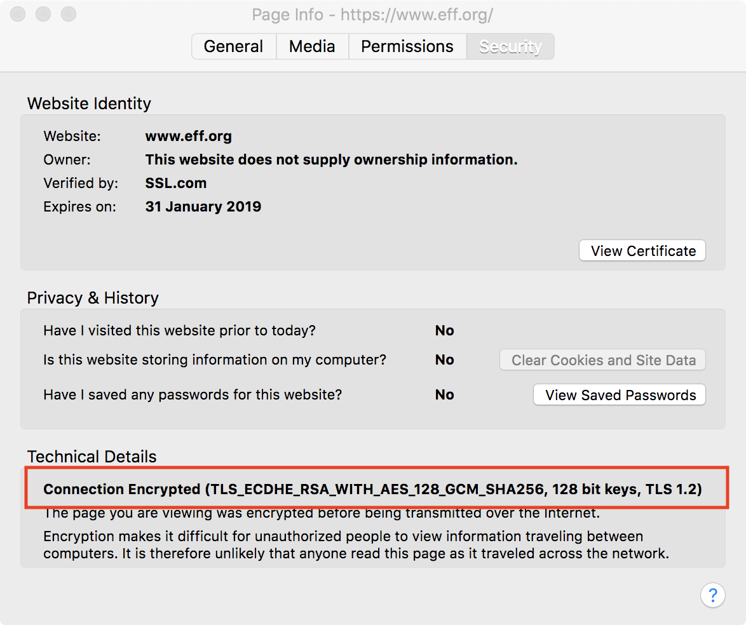The width and height of the screenshot is (746, 625).
Task: Click the Connection Encrypted cipher line
Action: tap(372, 489)
